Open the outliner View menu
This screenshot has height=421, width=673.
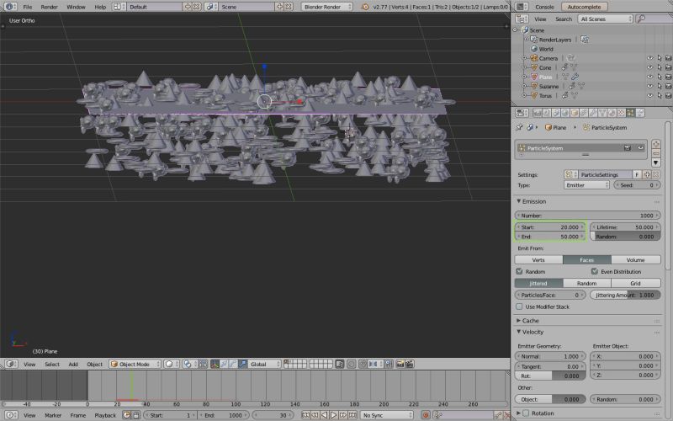(540, 19)
